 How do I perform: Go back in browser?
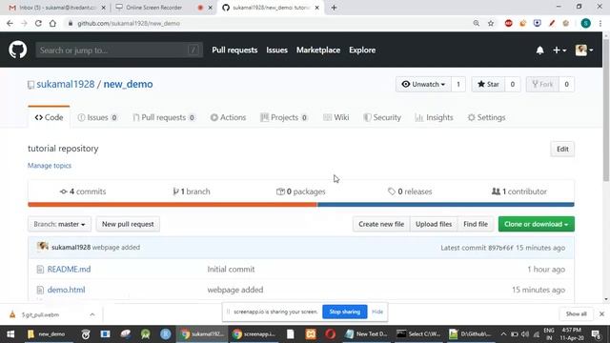click(10, 23)
